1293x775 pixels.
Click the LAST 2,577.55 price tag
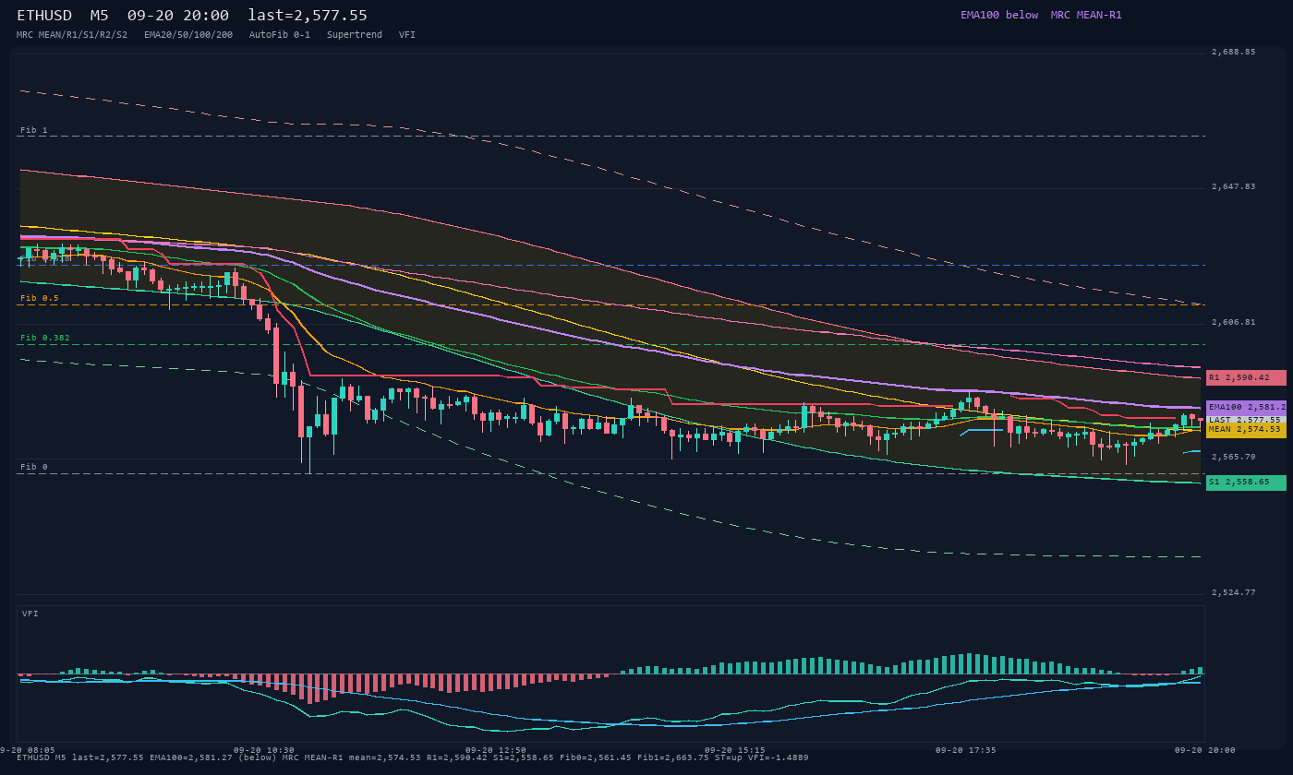1246,419
